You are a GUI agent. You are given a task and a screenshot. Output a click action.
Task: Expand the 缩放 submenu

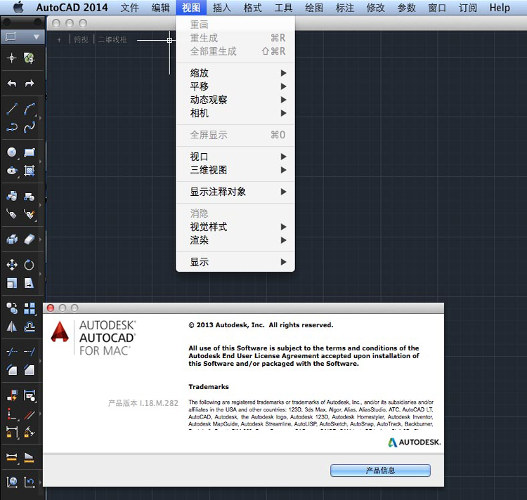click(235, 73)
